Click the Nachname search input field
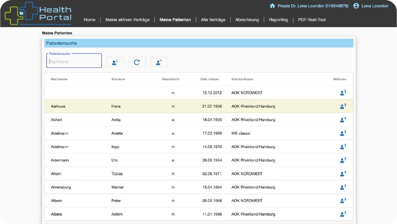The height and width of the screenshot is (224, 397). tap(73, 62)
